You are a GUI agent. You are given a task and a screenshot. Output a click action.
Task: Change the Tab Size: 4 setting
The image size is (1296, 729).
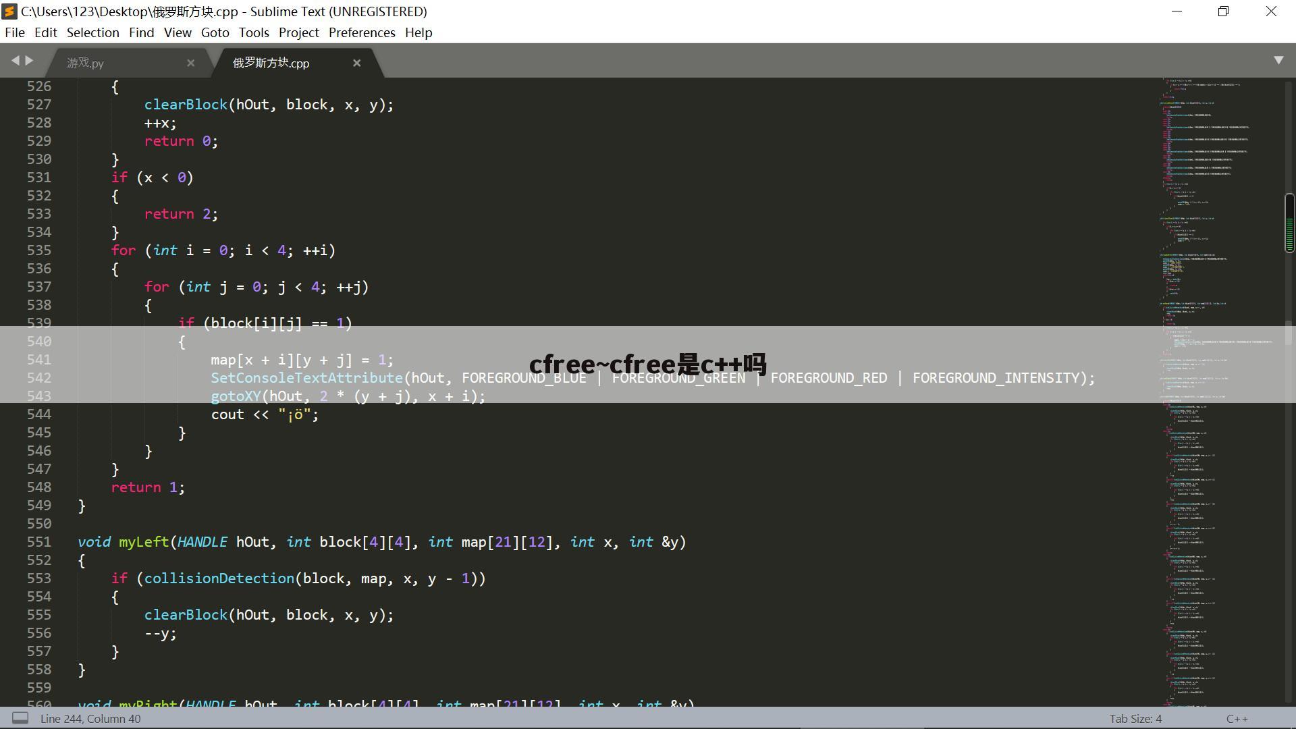pyautogui.click(x=1135, y=719)
